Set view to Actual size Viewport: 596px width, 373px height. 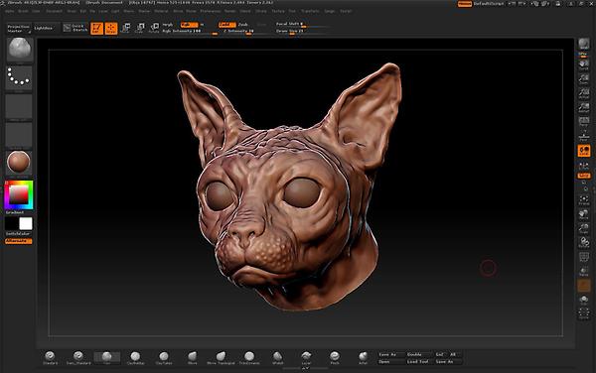click(x=583, y=93)
